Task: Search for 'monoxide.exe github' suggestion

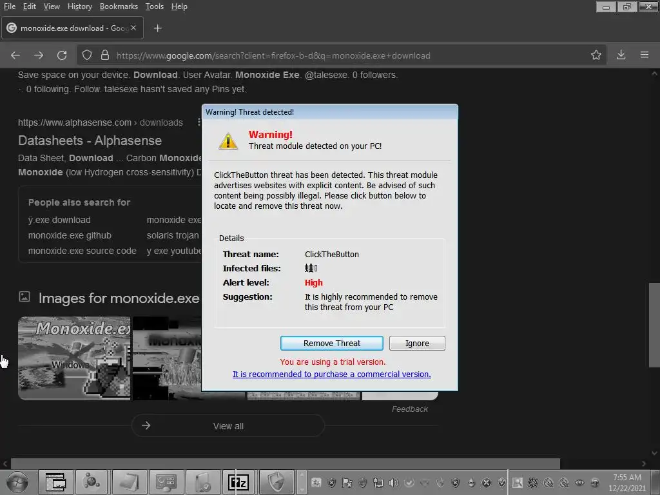Action: coord(70,235)
